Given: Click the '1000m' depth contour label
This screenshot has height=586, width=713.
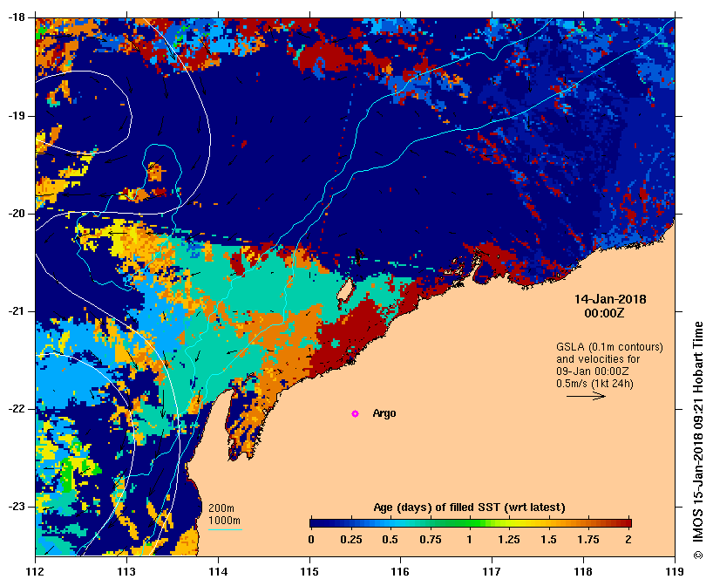Looking at the screenshot, I should coord(225,521).
